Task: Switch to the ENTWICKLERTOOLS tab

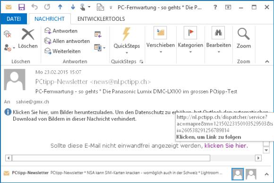Action: (x=101, y=19)
